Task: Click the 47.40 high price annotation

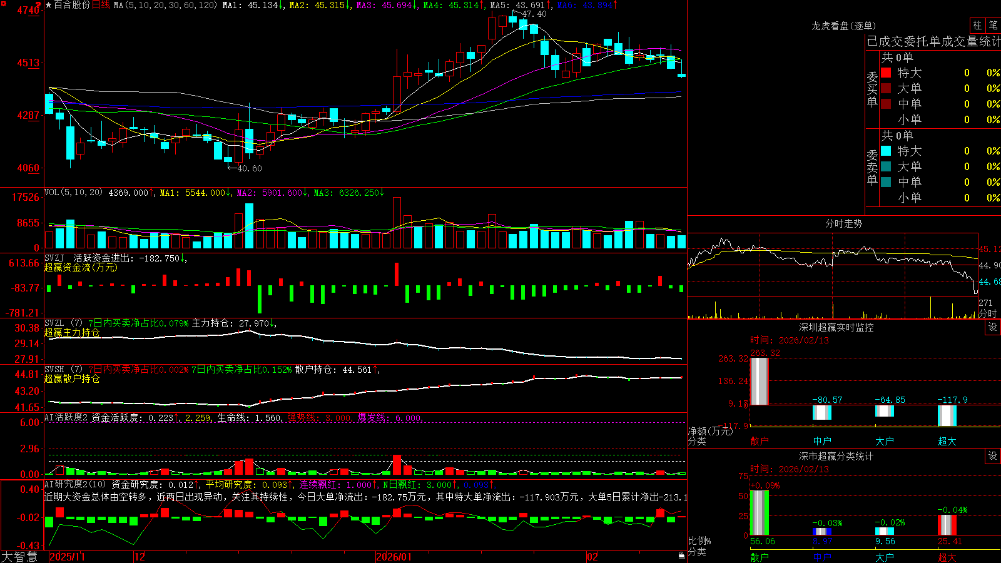Action: pos(534,14)
